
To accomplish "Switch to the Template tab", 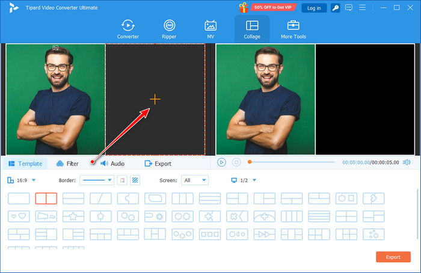I will coord(25,164).
